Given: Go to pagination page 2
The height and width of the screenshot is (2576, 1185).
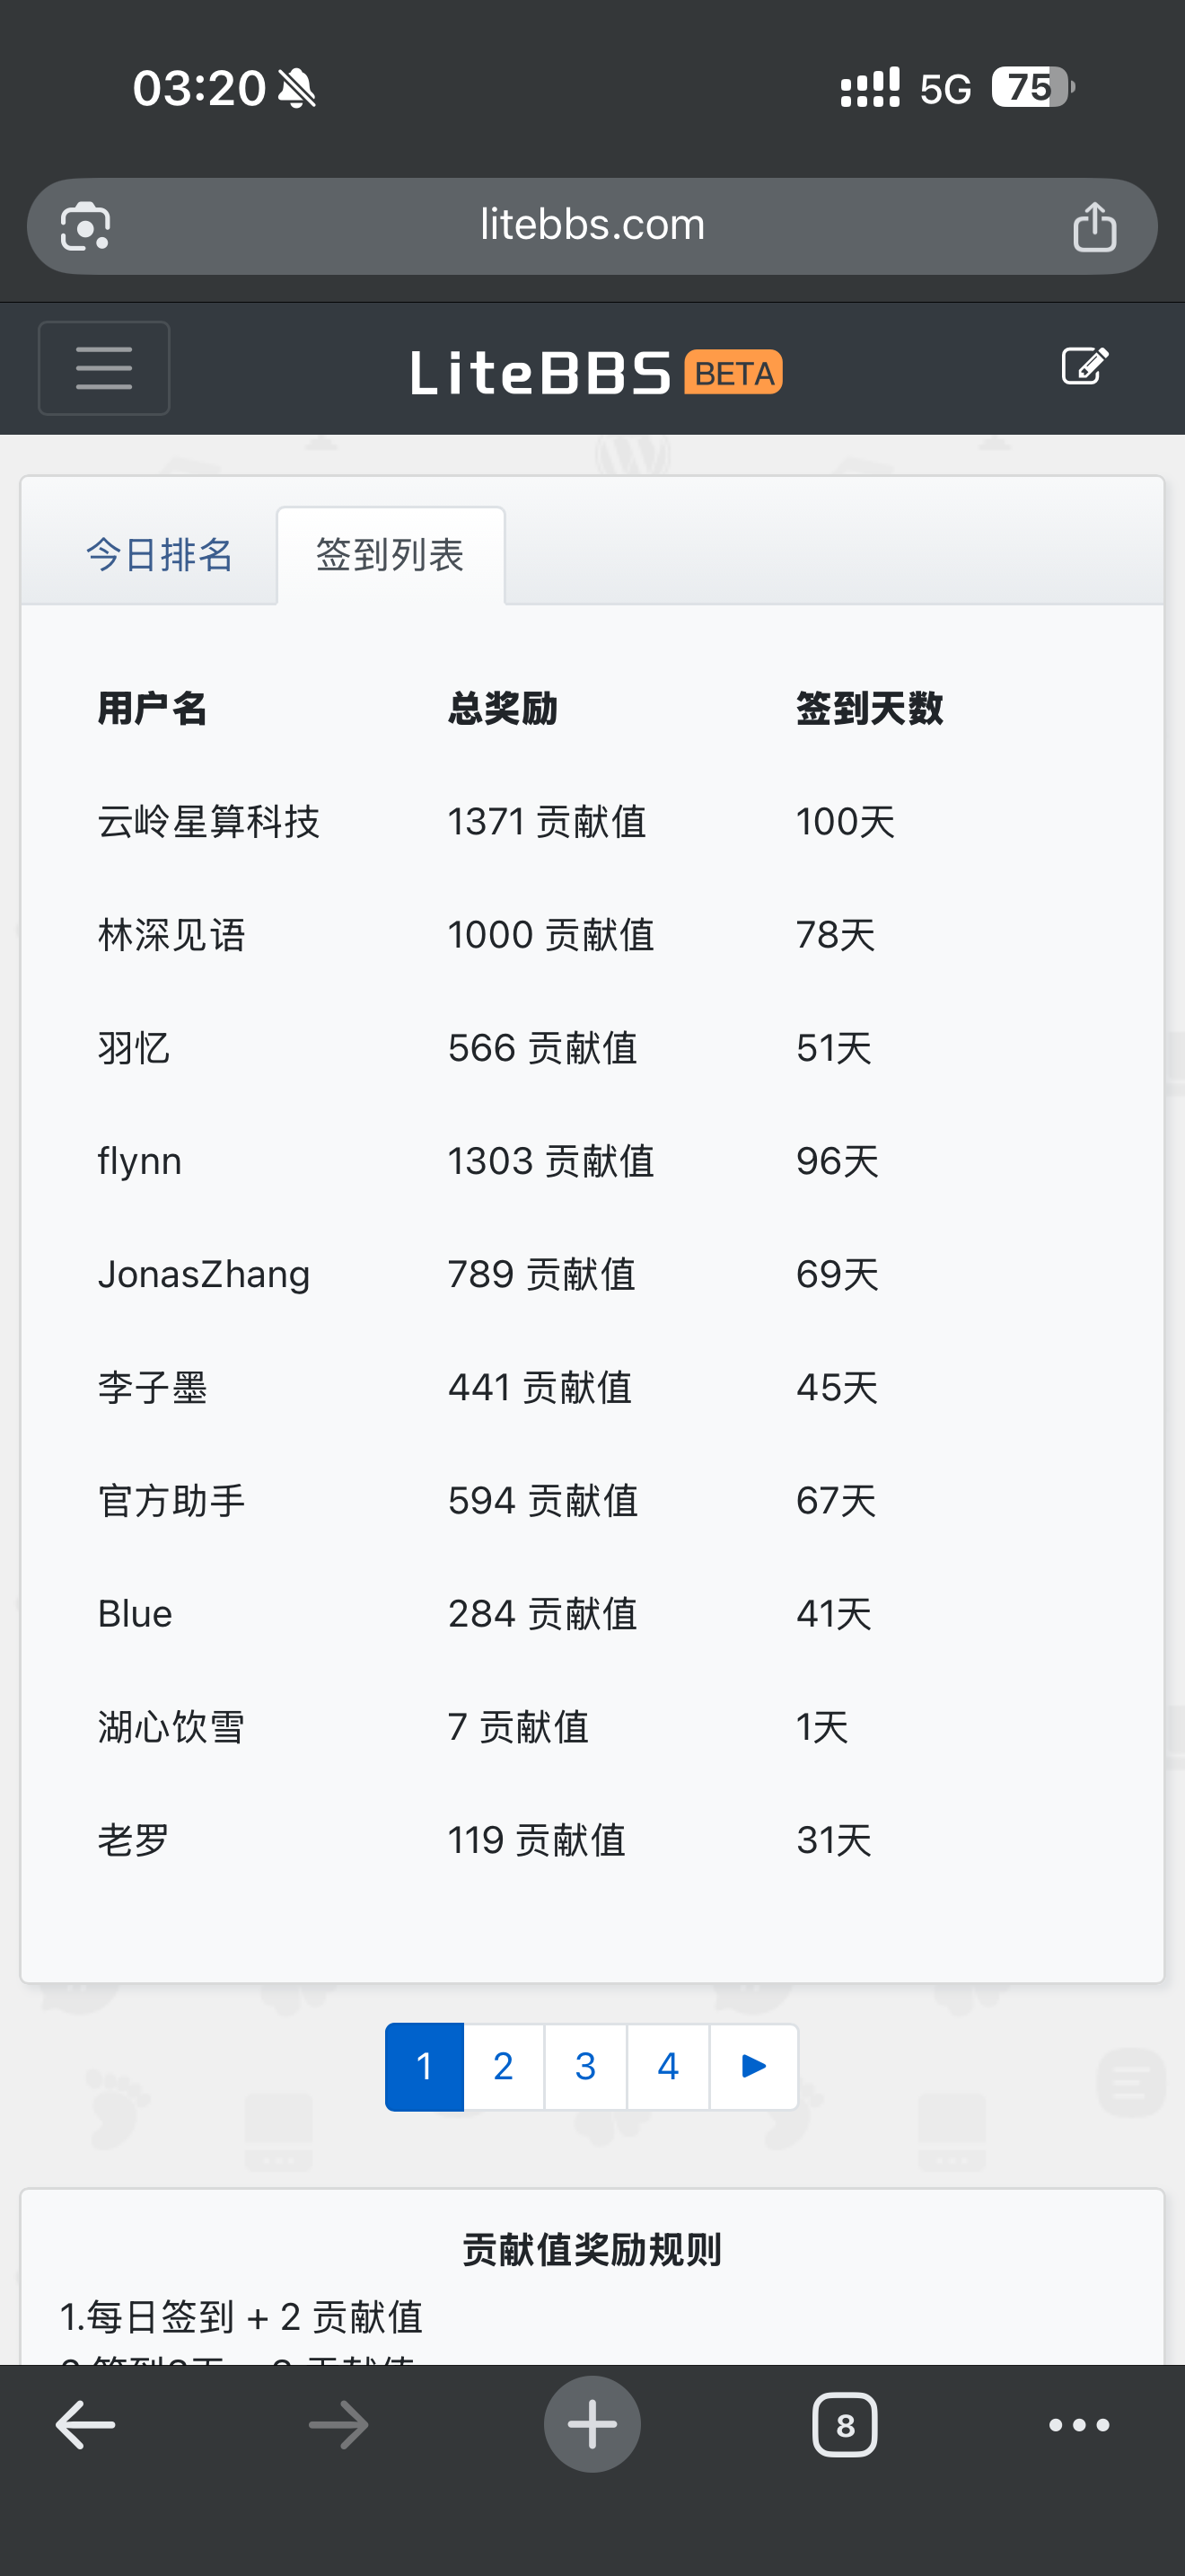Looking at the screenshot, I should click(504, 2066).
